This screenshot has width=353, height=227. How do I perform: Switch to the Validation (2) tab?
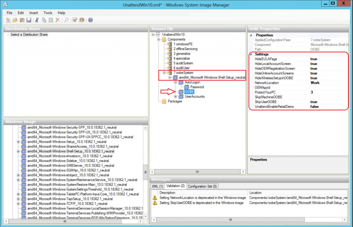(175, 186)
